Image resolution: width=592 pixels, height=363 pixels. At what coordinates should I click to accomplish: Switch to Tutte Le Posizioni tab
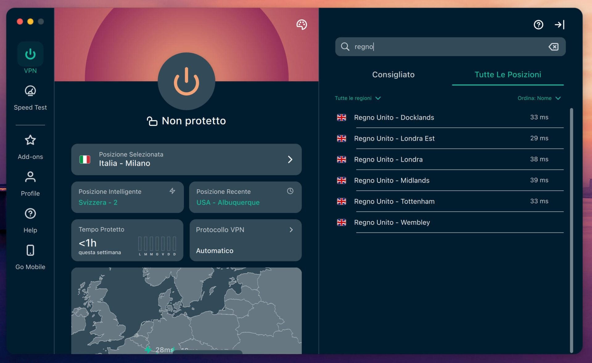click(508, 74)
